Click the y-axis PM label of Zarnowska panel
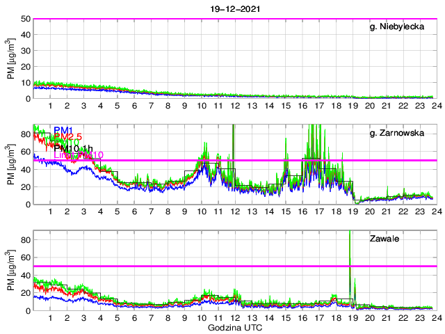445x334 pixels. click(11, 164)
